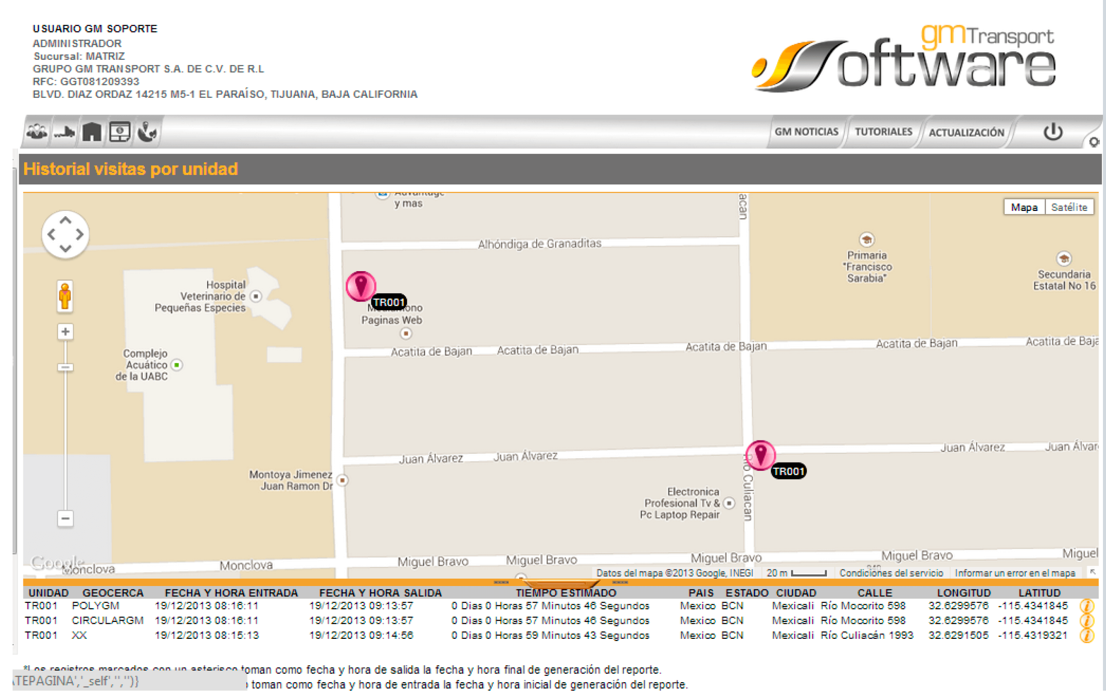
Task: Select the Mapa view button
Action: click(x=1024, y=207)
